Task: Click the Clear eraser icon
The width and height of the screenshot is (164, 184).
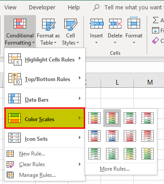Action: [x=156, y=41]
